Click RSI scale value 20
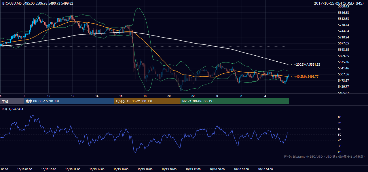Viewport: 368px width, 172px height. (x=340, y=152)
